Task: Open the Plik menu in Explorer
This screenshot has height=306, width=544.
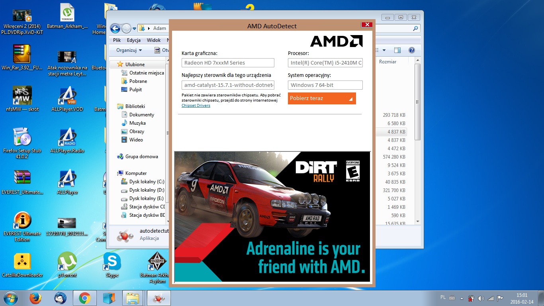Action: click(117, 40)
